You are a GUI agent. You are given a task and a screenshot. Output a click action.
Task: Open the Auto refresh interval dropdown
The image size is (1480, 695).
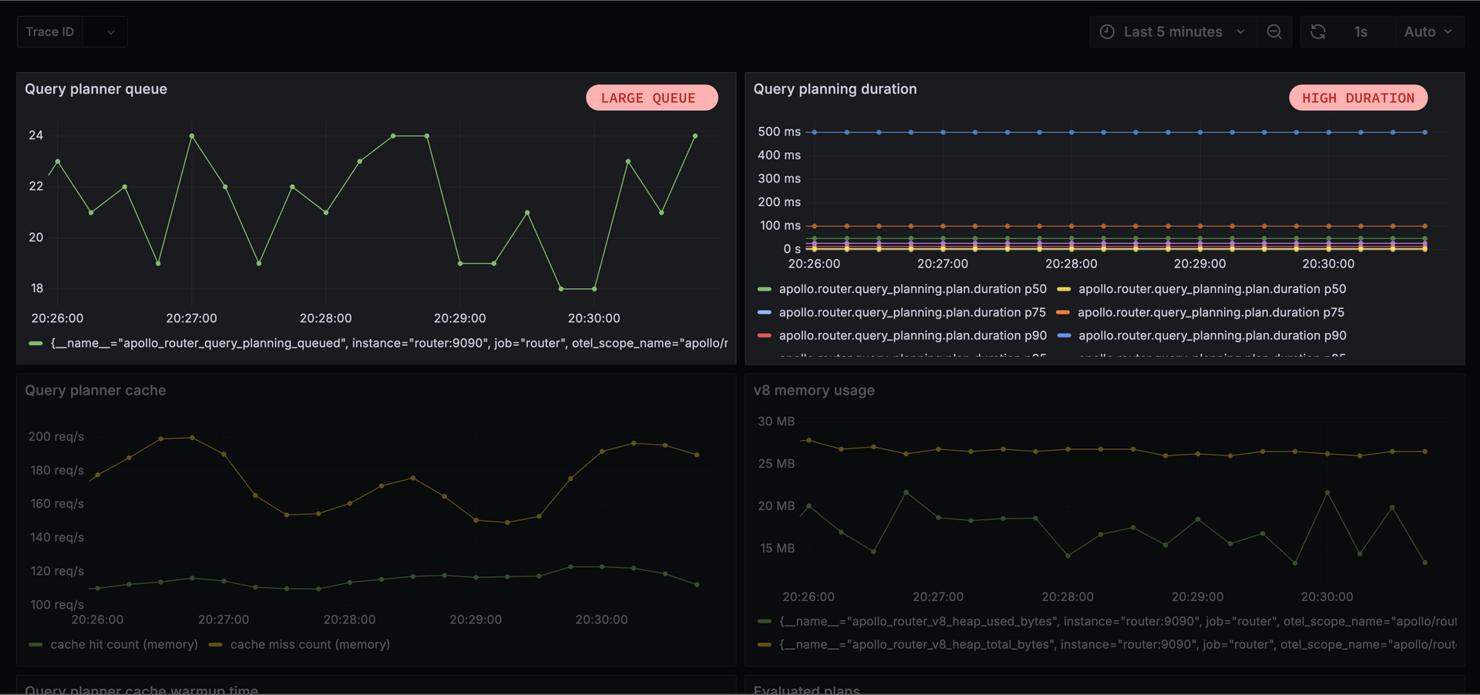(1428, 32)
